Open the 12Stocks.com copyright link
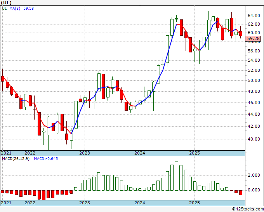The image size is (264, 212). (x=248, y=209)
